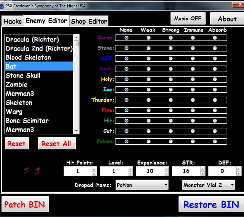244x217 pixels.
Task: Select Zombie in the enemy list
Action: [39, 84]
